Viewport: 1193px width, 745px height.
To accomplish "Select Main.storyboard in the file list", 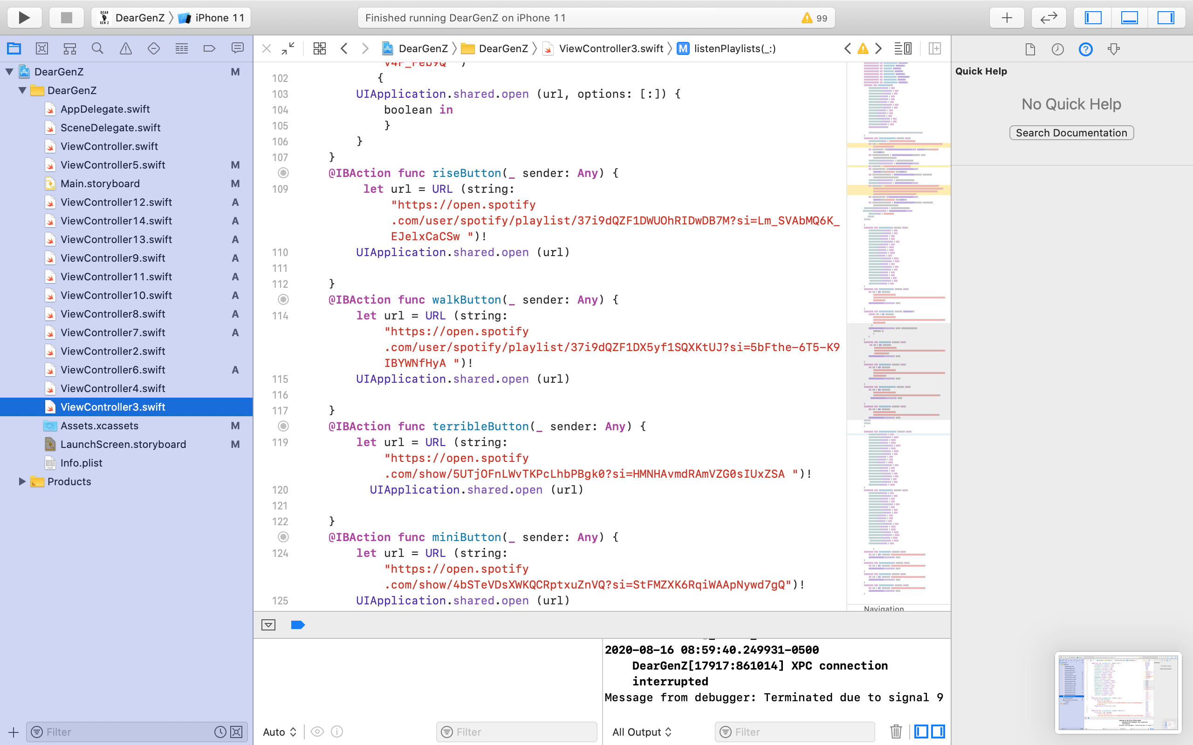I will 100,183.
